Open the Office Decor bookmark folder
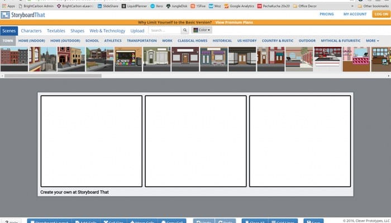The height and width of the screenshot is (223, 391). click(305, 6)
